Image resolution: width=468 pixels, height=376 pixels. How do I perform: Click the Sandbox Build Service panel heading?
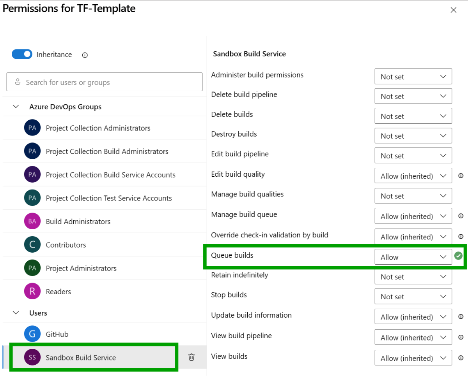pyautogui.click(x=249, y=54)
